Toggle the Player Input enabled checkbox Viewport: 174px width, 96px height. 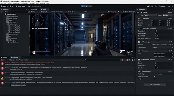[x=141, y=42]
